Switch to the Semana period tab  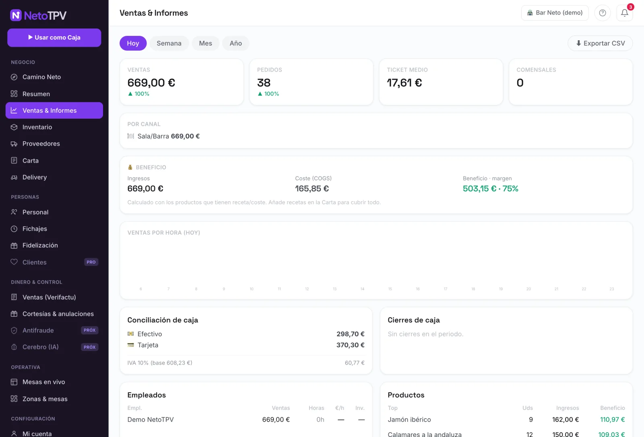pyautogui.click(x=169, y=43)
